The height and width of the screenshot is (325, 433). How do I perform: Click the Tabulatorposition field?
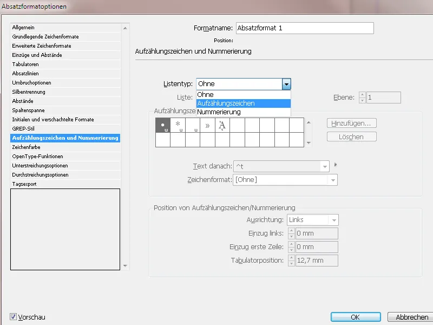click(317, 261)
